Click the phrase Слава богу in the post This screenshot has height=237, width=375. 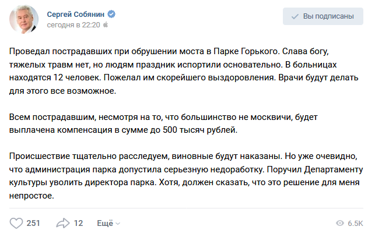click(306, 51)
